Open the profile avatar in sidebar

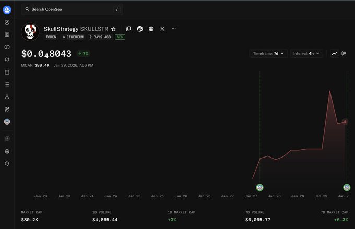(7, 122)
